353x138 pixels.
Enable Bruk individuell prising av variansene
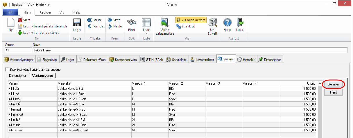point(7,70)
